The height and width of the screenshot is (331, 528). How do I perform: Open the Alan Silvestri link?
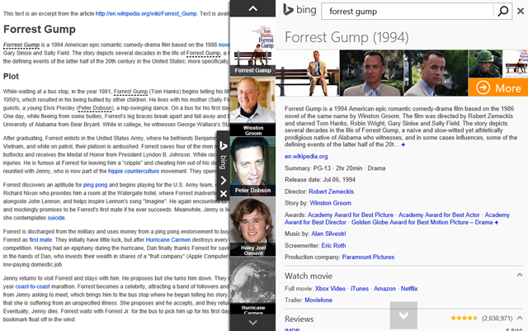pos(328,234)
